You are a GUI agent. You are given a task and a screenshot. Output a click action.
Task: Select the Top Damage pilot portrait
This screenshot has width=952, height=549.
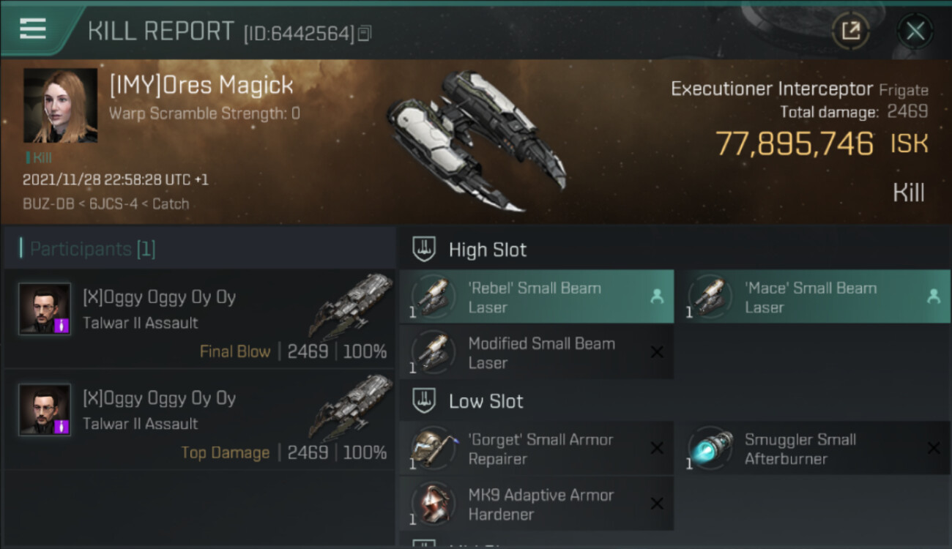pos(45,410)
